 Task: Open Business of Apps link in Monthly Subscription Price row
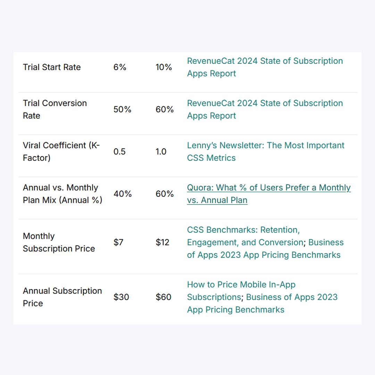(x=265, y=249)
